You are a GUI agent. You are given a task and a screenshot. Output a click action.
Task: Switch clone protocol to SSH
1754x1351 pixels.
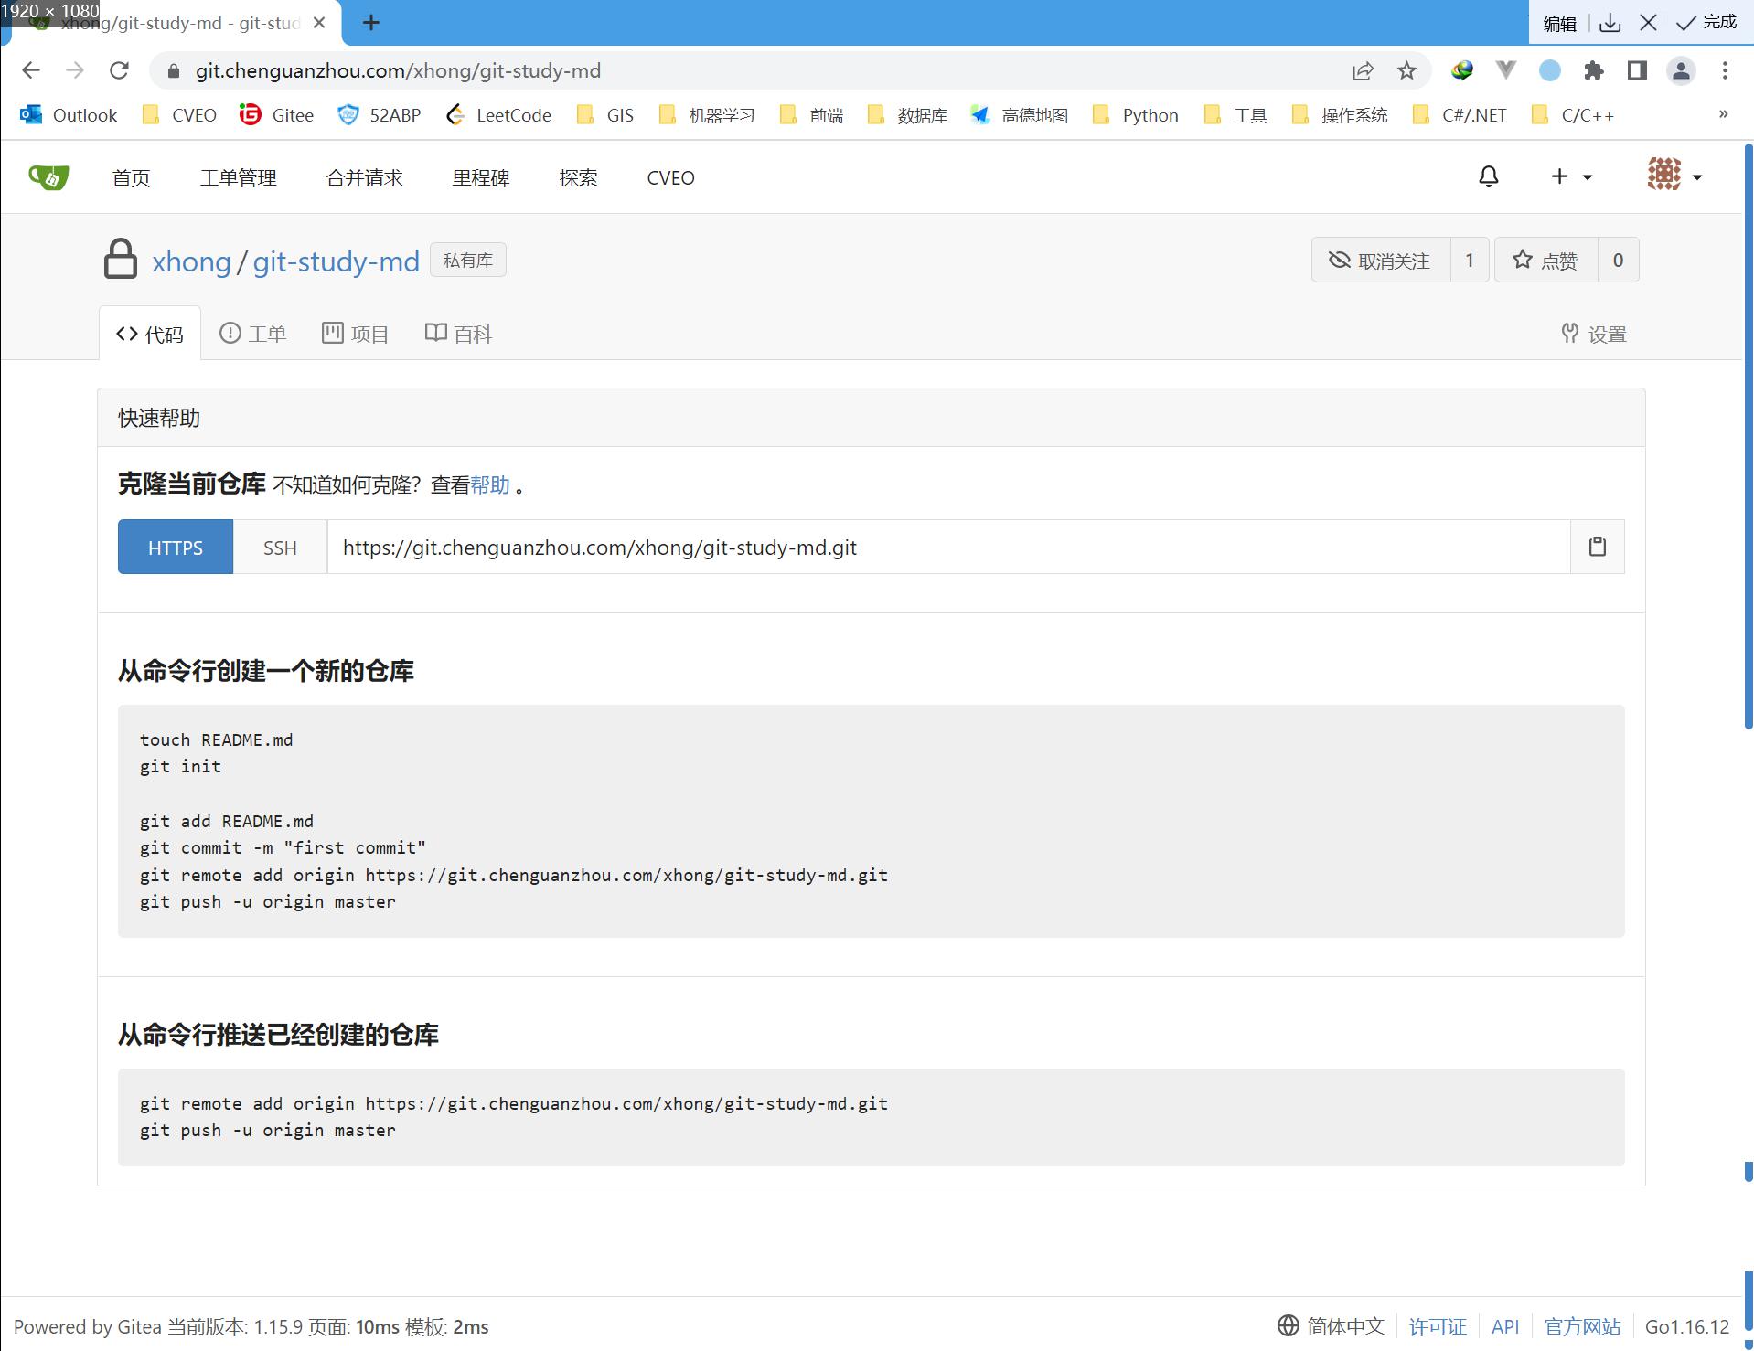280,548
